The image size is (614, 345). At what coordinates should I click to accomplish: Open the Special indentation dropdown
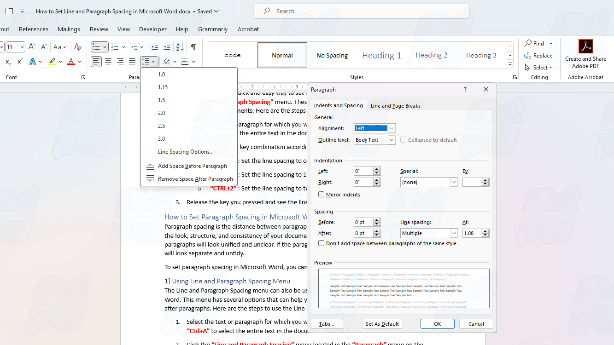point(454,182)
